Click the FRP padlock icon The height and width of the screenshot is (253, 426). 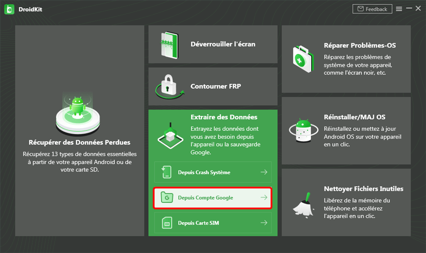[170, 87]
